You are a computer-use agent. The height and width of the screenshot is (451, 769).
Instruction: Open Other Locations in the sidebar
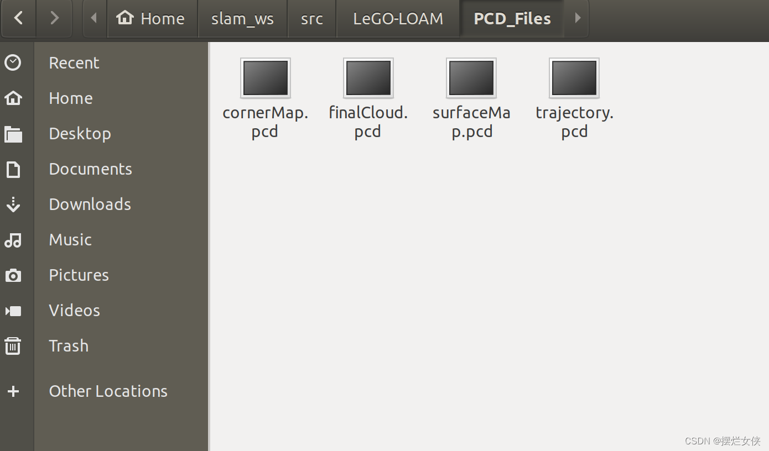108,391
